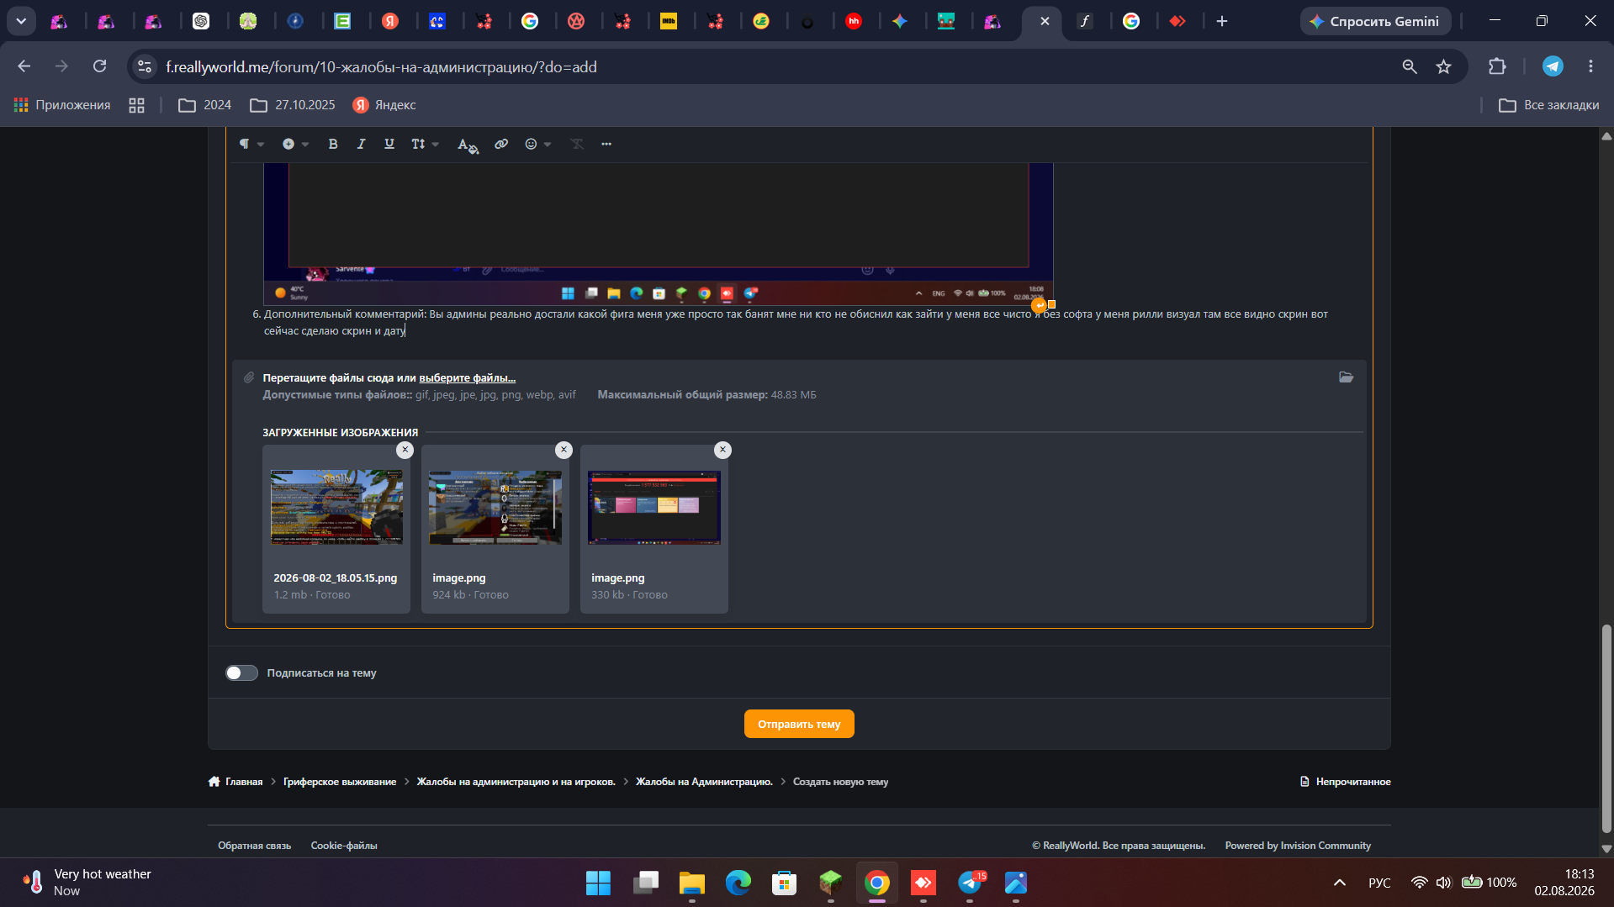Expand the font size dropdown
The height and width of the screenshot is (907, 1614).
tap(426, 144)
